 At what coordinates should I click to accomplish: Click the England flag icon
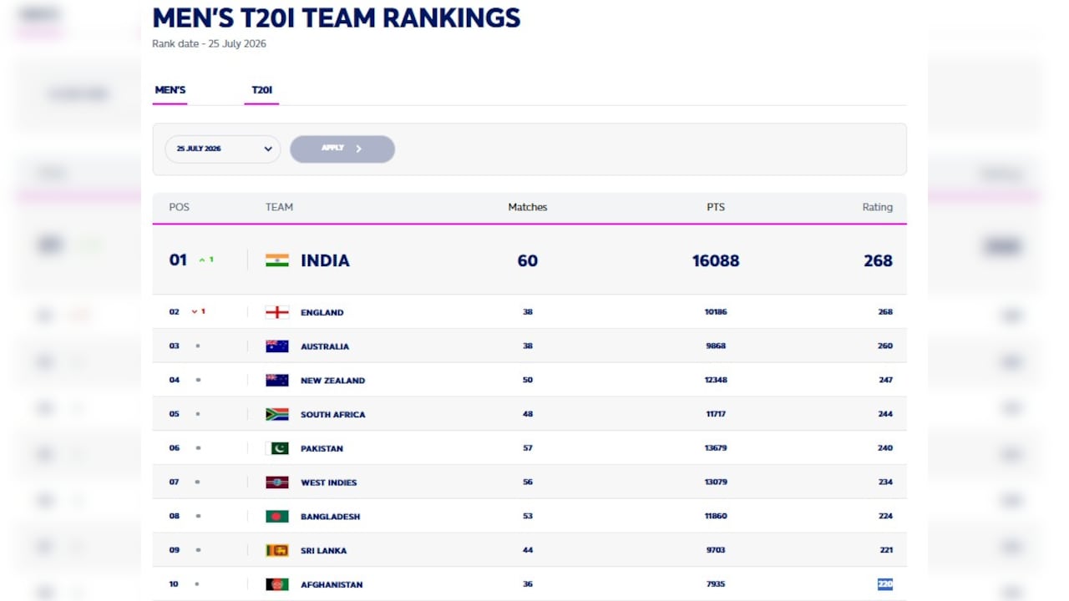(277, 312)
